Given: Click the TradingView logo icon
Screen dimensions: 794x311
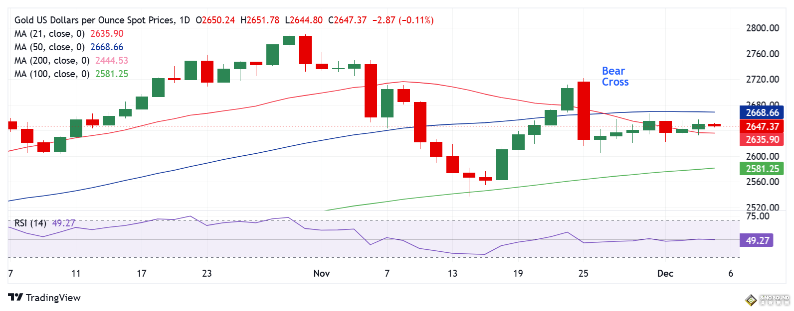Looking at the screenshot, I should [x=15, y=297].
